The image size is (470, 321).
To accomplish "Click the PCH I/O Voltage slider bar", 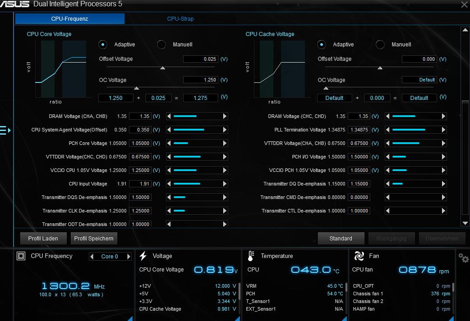I will tap(416, 157).
